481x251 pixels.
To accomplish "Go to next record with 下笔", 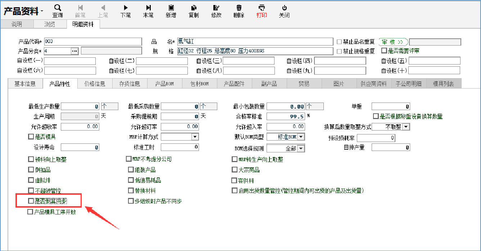I will click(x=126, y=8).
